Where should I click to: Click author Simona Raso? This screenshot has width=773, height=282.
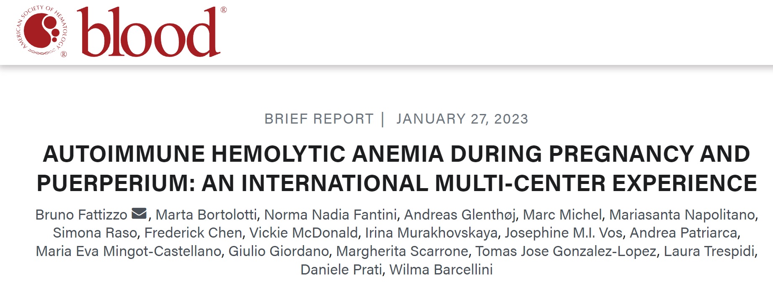pos(95,233)
